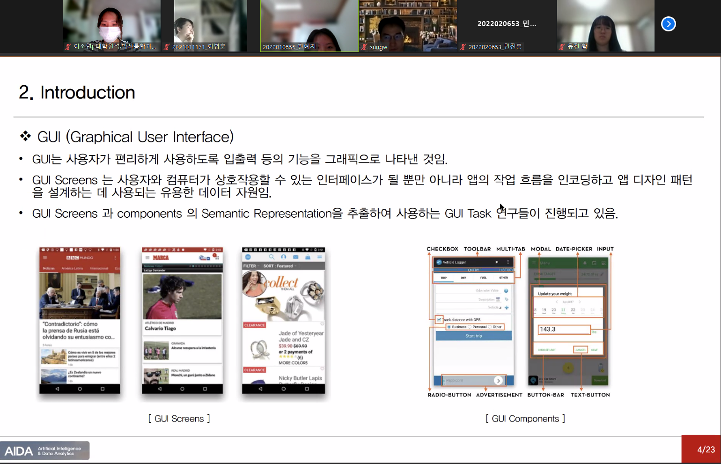Open the three-dot overflow menu in Vehicle Logger

click(x=508, y=262)
